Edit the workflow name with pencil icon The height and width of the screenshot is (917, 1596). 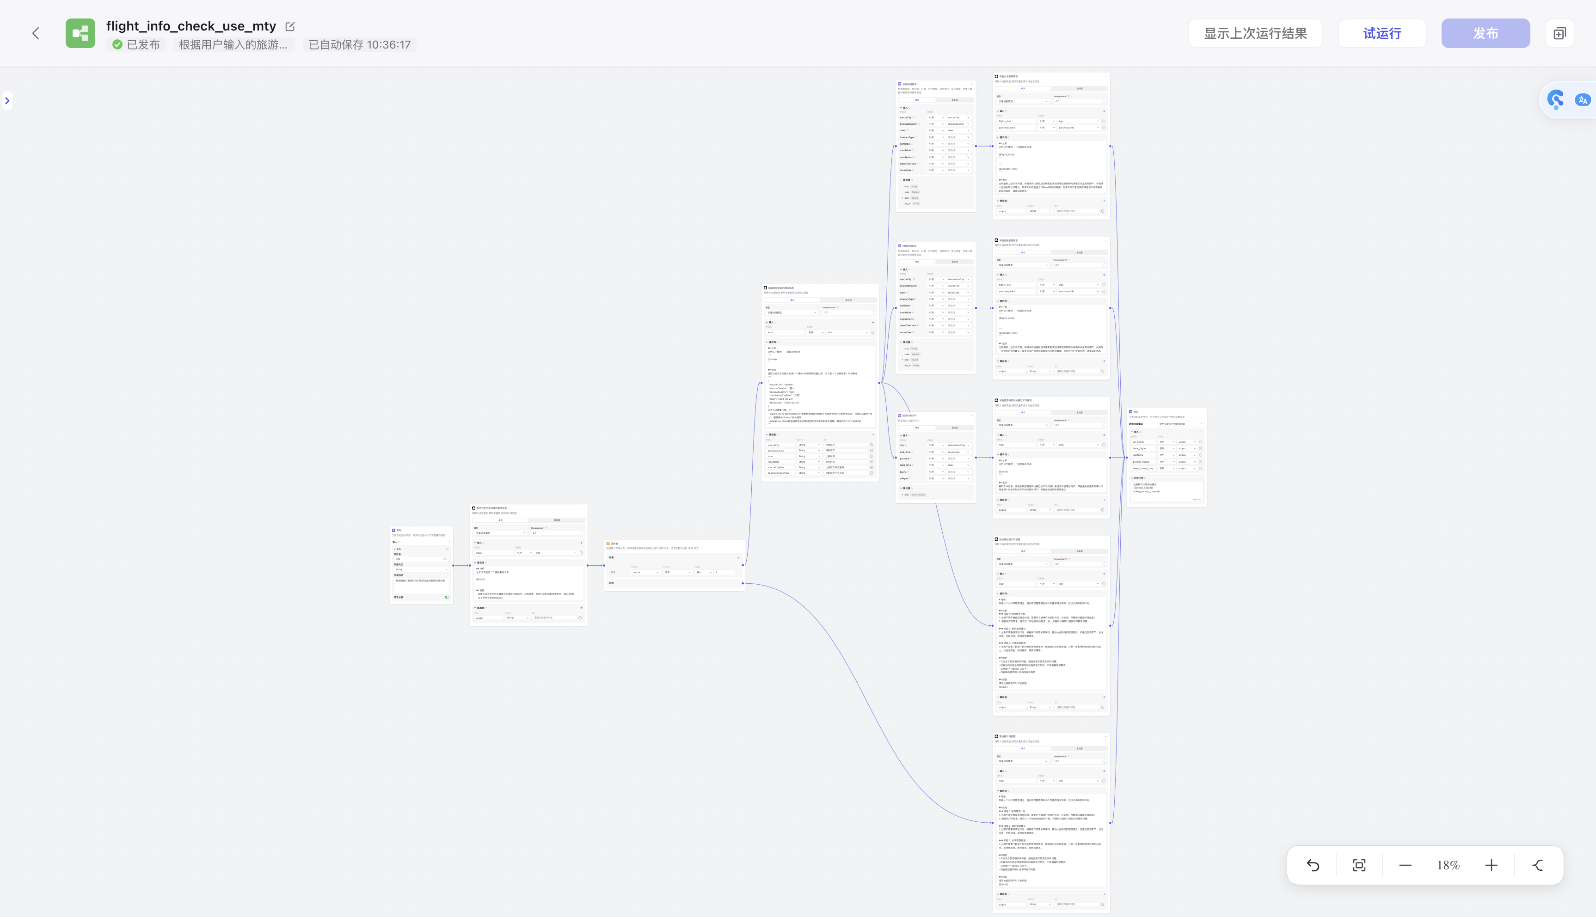[290, 26]
